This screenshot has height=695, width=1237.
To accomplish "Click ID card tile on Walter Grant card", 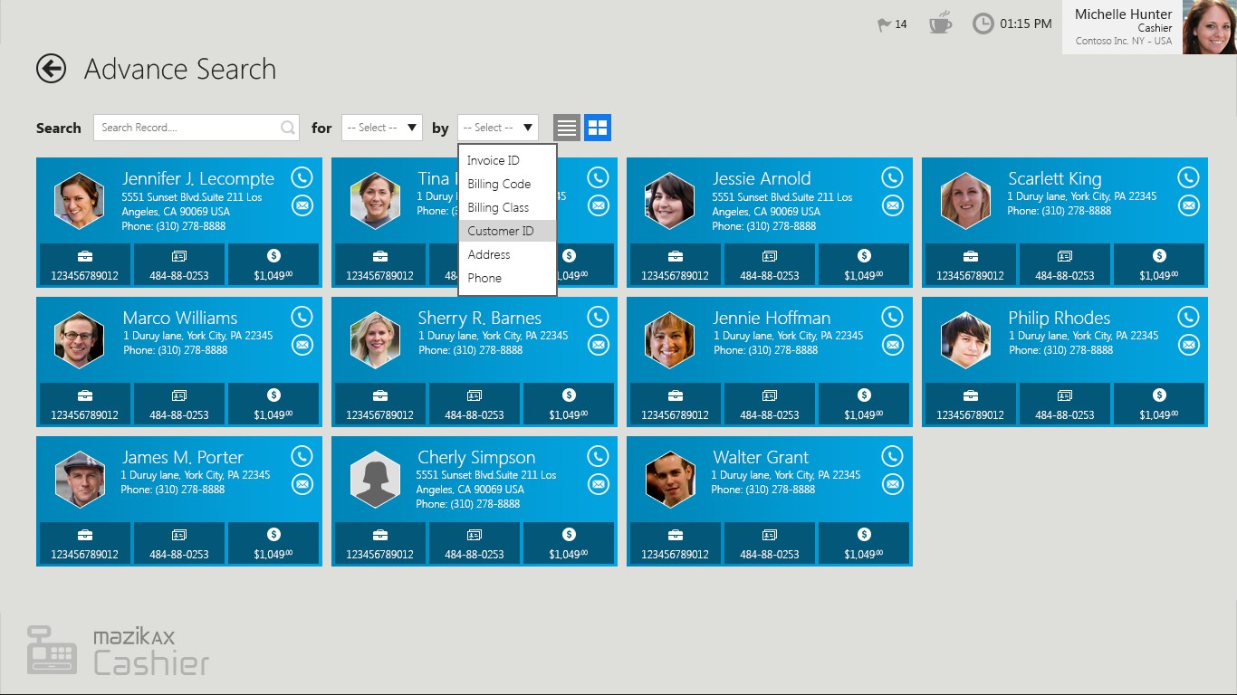I will pos(769,543).
